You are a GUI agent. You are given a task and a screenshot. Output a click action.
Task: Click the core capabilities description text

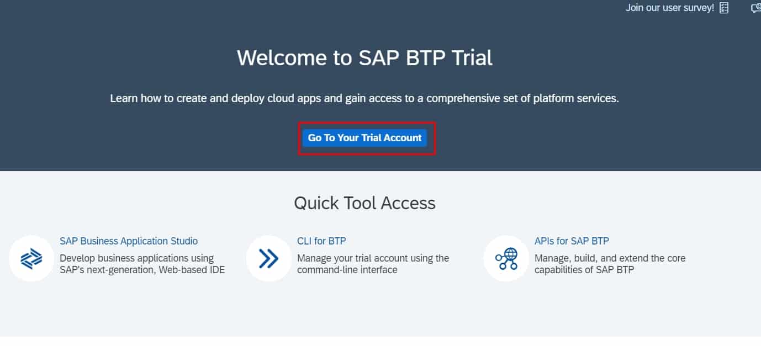(x=610, y=264)
